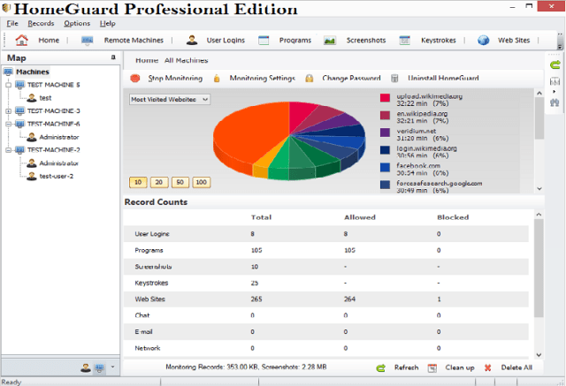Screen dimensions: 566x386
Task: Select TEST-MACHINE-3 in the tree
Action: point(54,111)
